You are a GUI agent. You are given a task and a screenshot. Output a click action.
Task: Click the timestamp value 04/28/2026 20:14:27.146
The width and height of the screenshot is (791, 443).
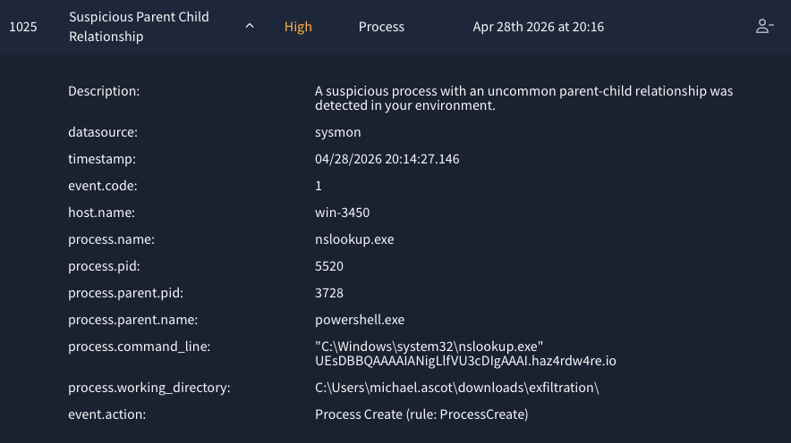pyautogui.click(x=387, y=159)
